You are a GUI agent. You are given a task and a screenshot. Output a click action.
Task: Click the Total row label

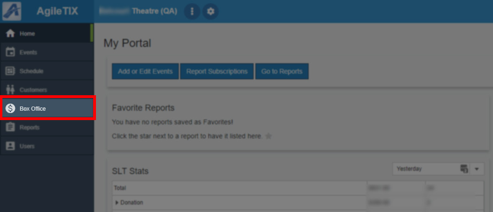pos(120,188)
